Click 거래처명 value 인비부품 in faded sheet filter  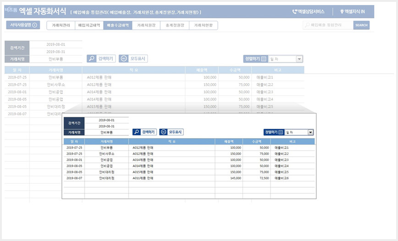point(56,59)
